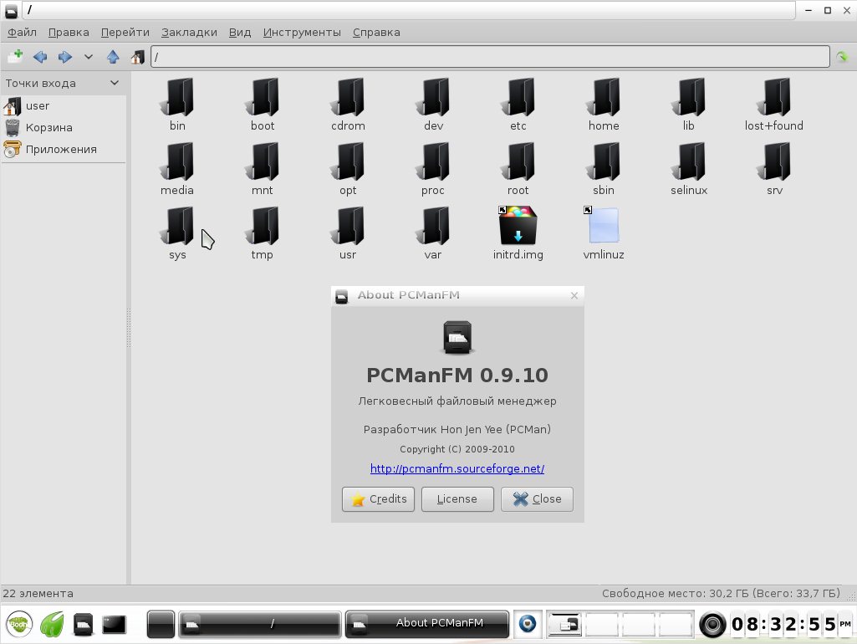The image size is (857, 644).
Task: Navigate up to parent folder
Action: tap(113, 57)
